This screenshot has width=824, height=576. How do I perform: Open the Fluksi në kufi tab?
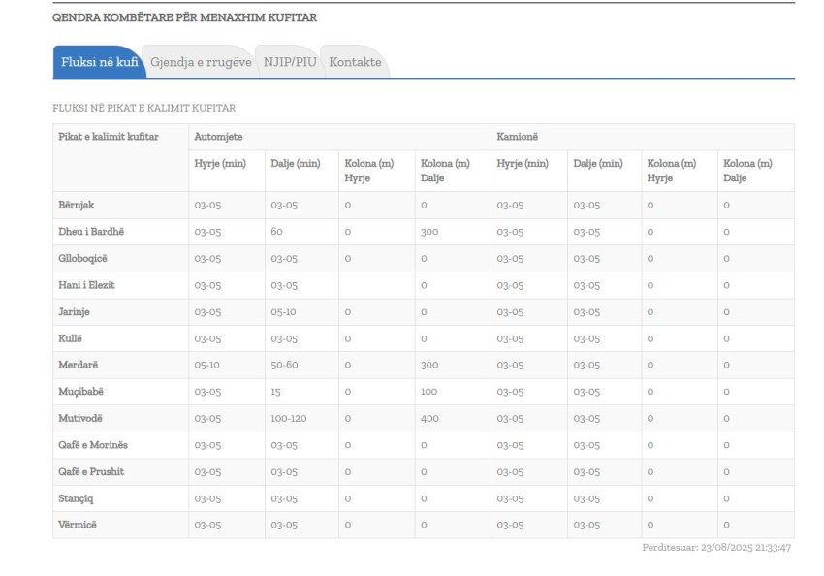tap(97, 62)
